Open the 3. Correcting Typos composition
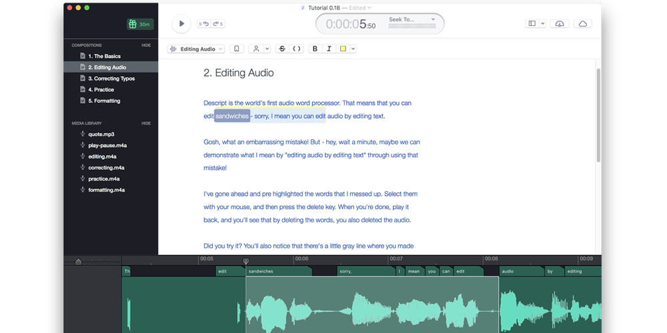The height and width of the screenshot is (333, 667). click(x=111, y=79)
